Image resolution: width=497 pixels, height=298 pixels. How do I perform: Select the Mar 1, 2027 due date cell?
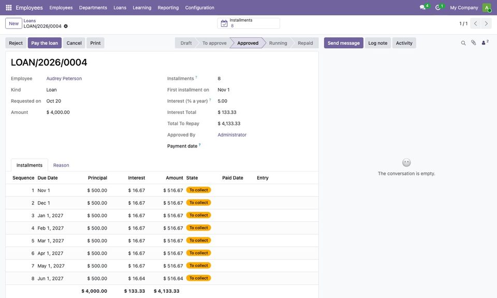tap(51, 241)
